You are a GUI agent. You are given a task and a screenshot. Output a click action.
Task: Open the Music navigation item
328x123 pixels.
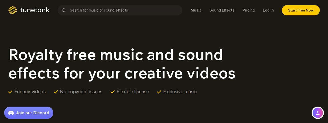196,10
